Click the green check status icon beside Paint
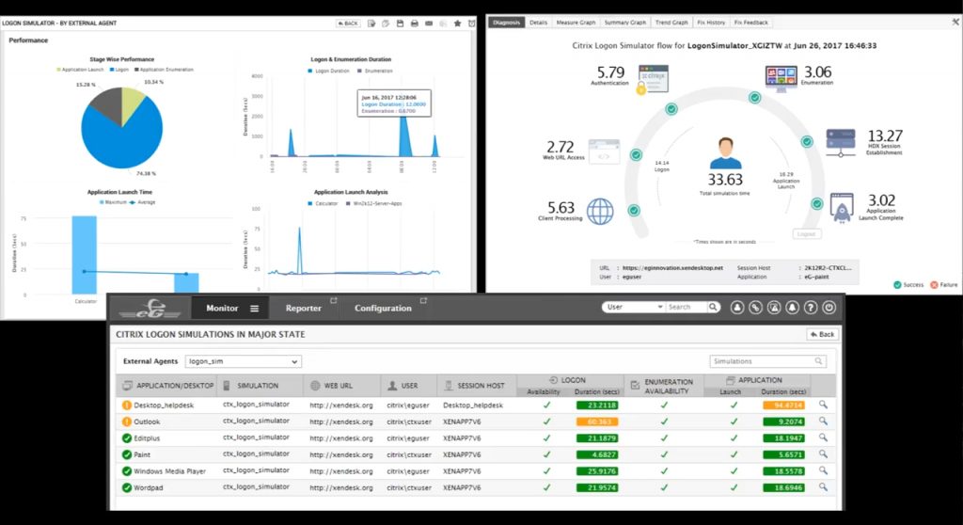The image size is (963, 525). [x=127, y=454]
